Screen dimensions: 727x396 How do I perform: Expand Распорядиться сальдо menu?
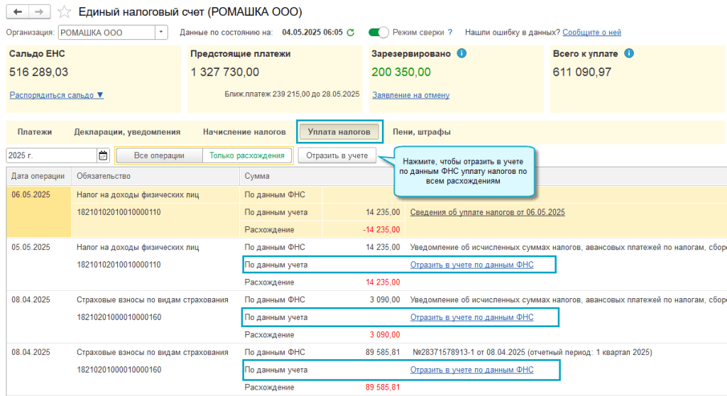[57, 95]
